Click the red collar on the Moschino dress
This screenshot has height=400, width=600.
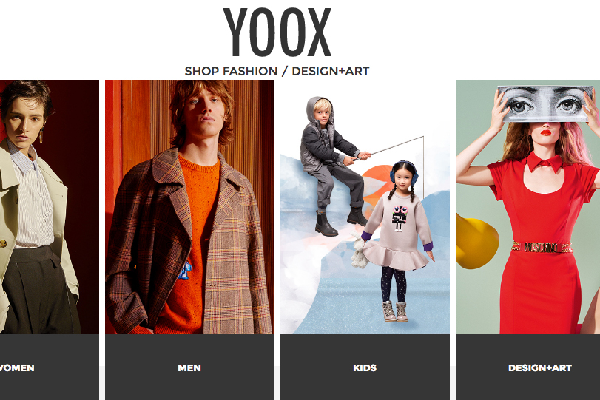point(544,162)
